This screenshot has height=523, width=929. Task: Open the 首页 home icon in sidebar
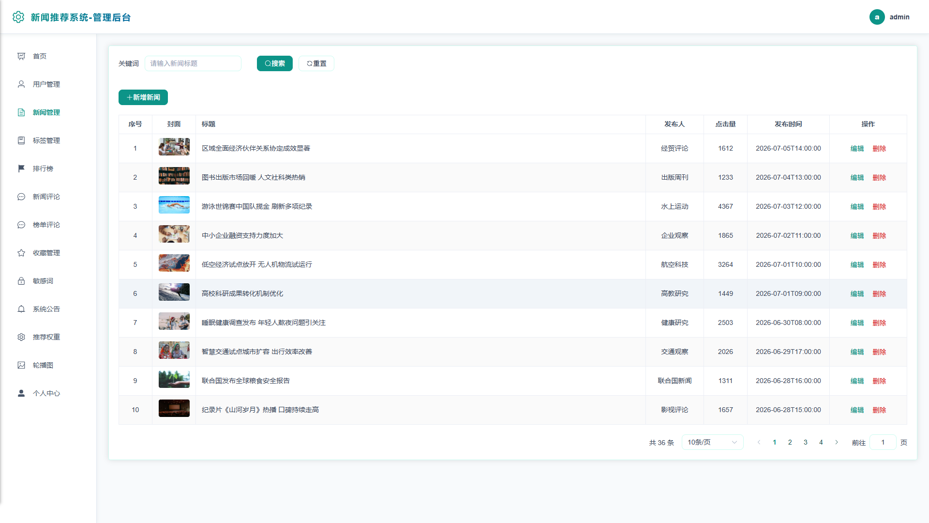point(21,56)
